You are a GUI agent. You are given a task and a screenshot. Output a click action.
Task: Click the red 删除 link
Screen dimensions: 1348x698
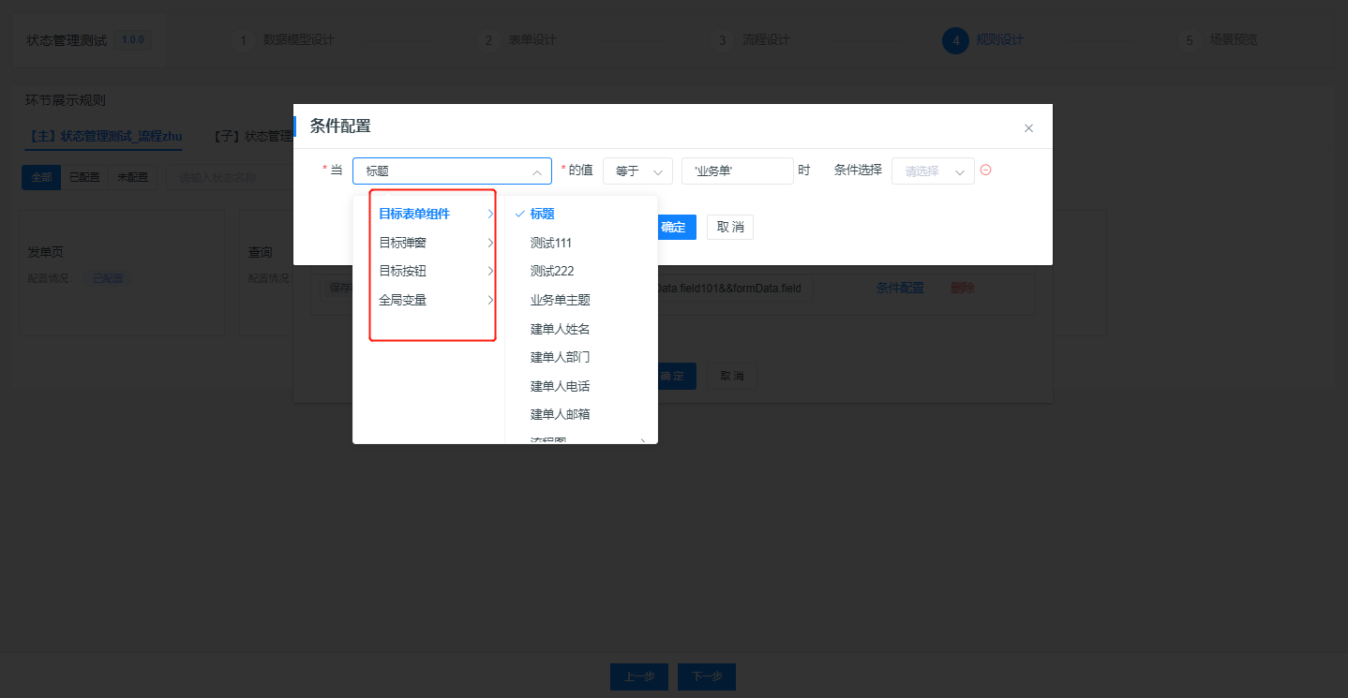click(963, 289)
